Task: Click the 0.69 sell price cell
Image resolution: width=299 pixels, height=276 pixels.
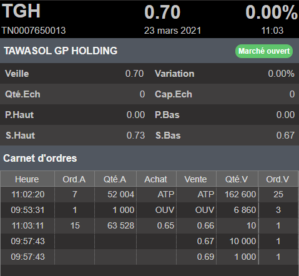Action: [197, 257]
